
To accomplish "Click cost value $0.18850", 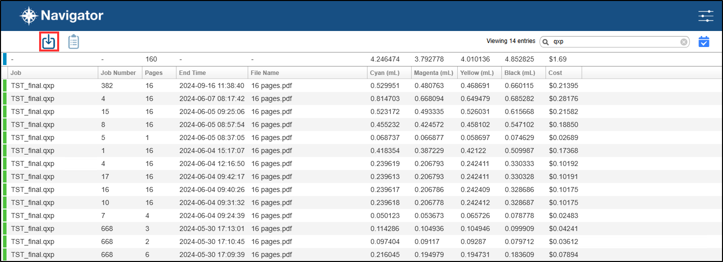I will pyautogui.click(x=564, y=124).
